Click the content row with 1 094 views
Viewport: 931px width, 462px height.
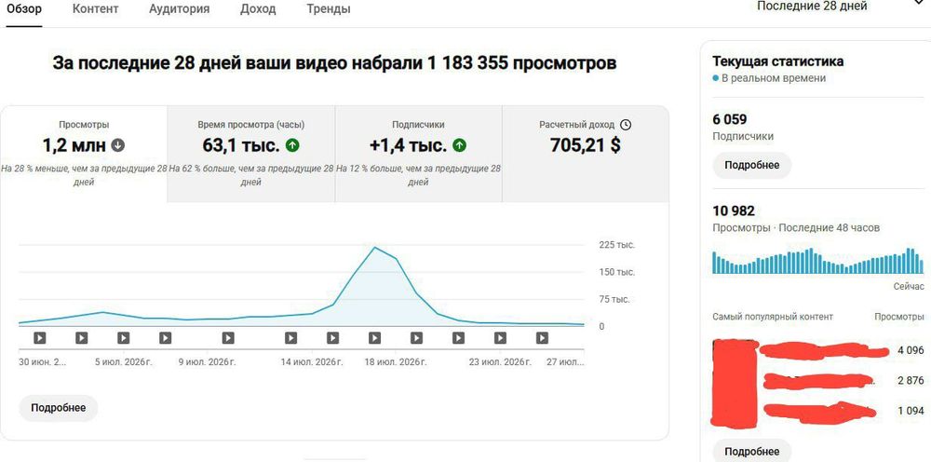tap(818, 411)
